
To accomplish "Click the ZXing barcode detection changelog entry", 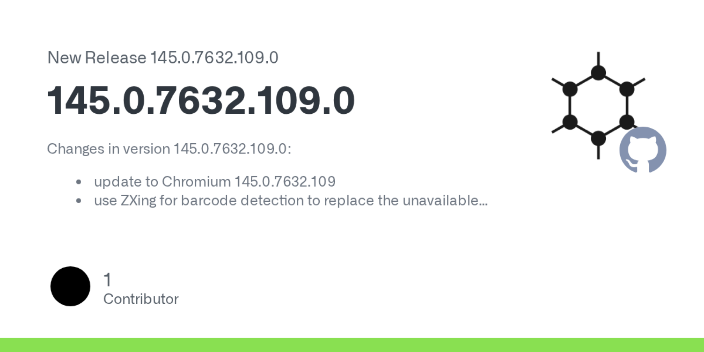I will [290, 201].
